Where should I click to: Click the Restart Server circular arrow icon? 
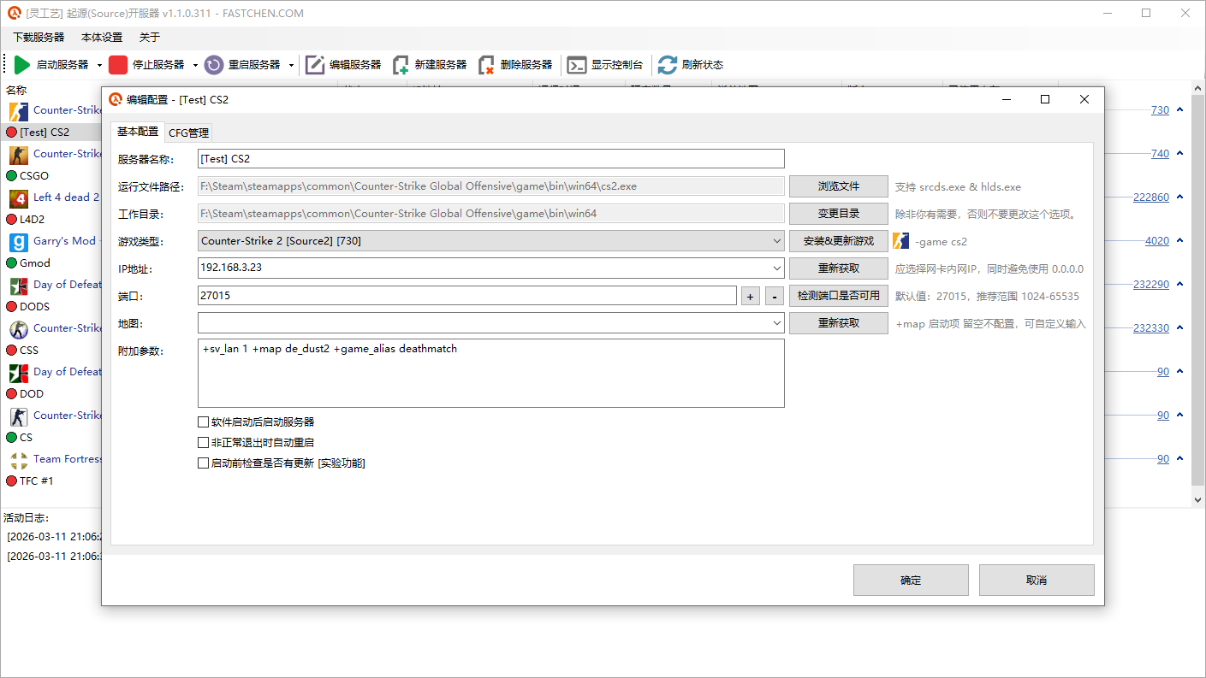pos(214,65)
